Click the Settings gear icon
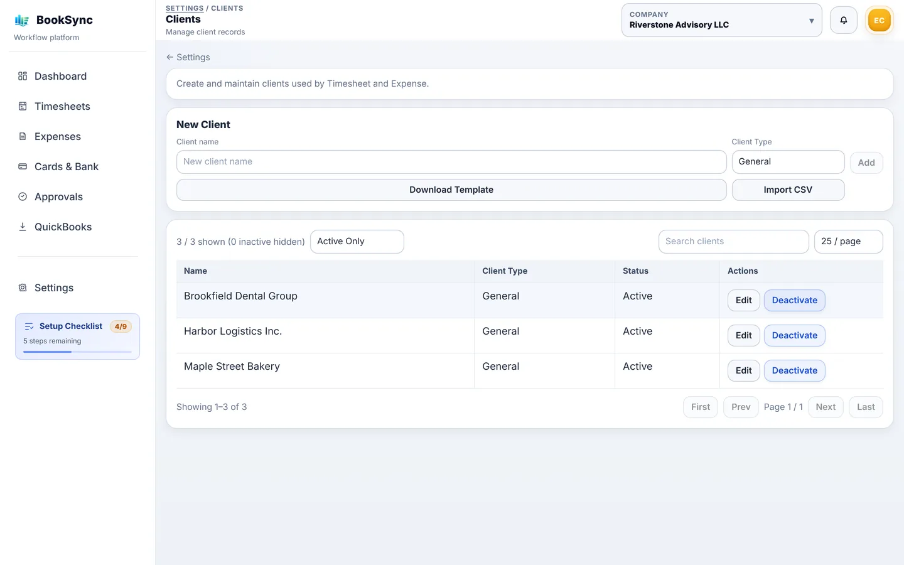 click(x=23, y=288)
